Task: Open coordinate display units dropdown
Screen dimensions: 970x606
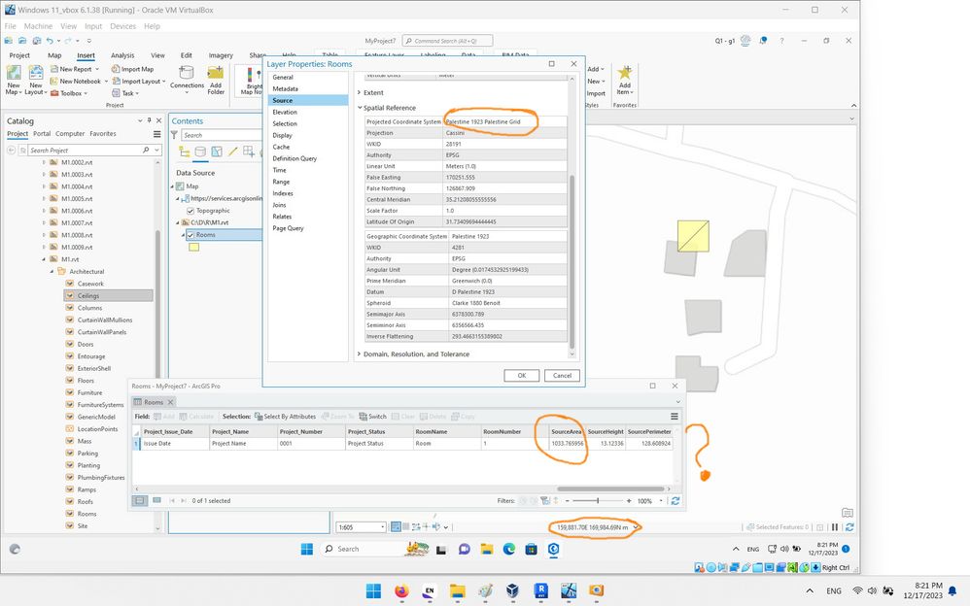Action: click(635, 527)
